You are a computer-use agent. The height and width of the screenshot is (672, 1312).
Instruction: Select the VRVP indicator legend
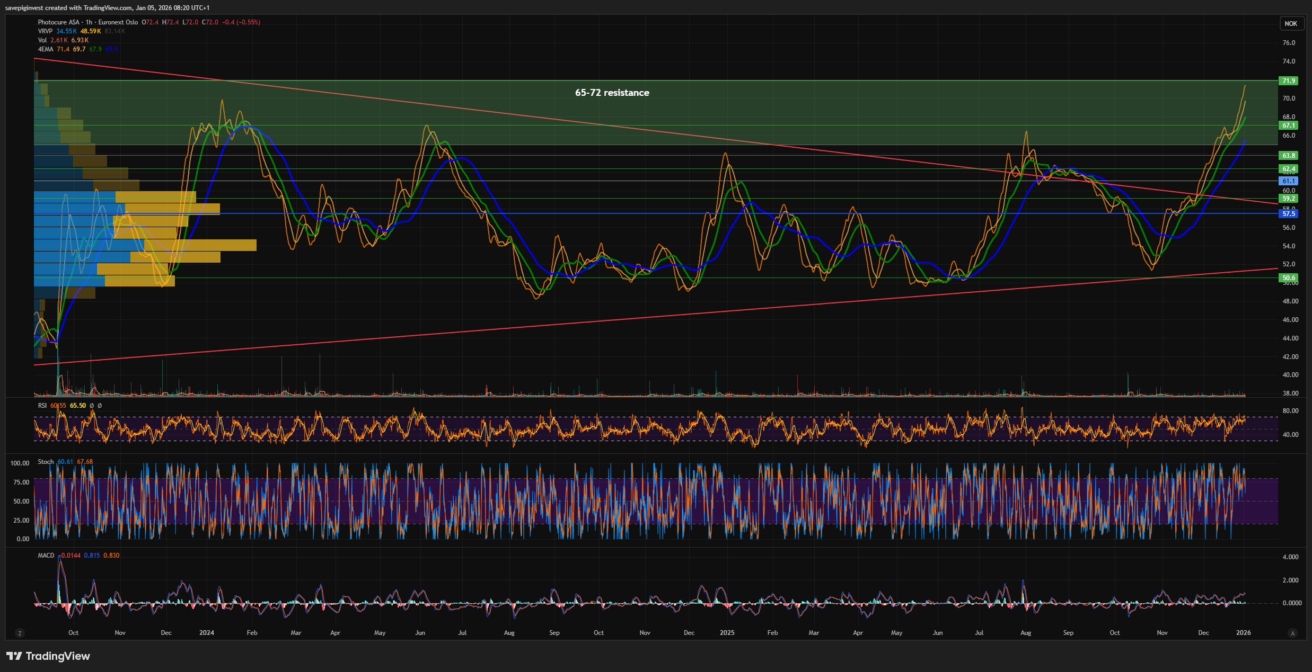click(45, 31)
